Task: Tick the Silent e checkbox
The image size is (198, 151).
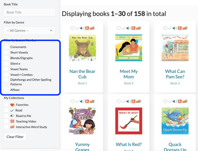Action: point(6,63)
